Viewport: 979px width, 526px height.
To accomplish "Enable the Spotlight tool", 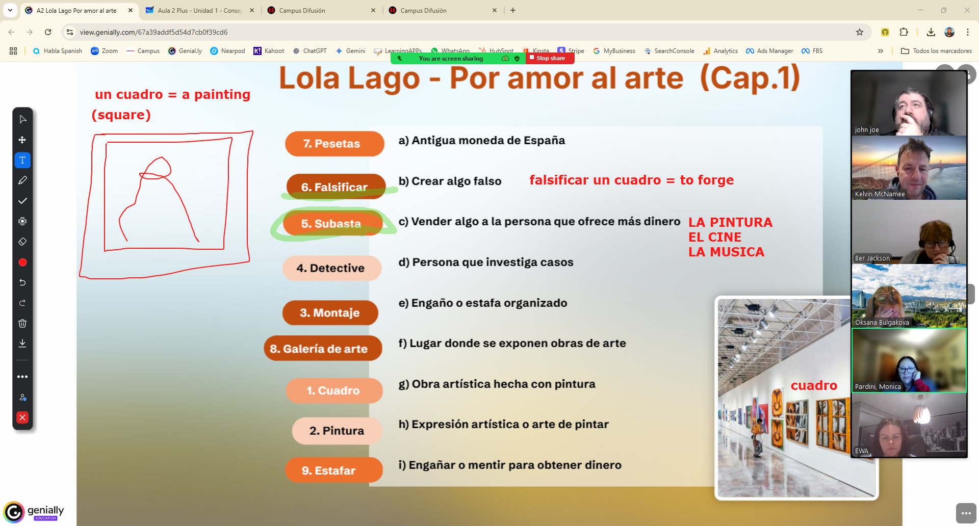I will (x=22, y=221).
